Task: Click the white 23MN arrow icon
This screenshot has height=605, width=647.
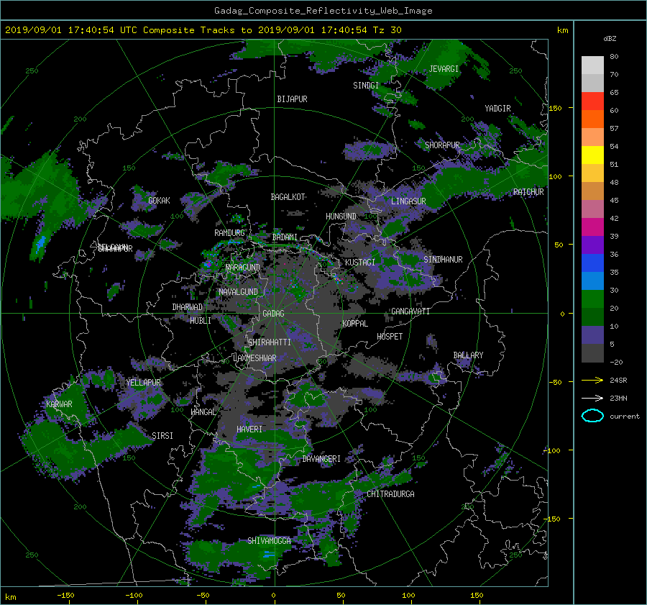Action: 592,398
